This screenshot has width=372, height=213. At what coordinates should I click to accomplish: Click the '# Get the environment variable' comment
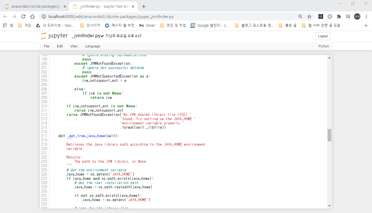tap(96, 170)
